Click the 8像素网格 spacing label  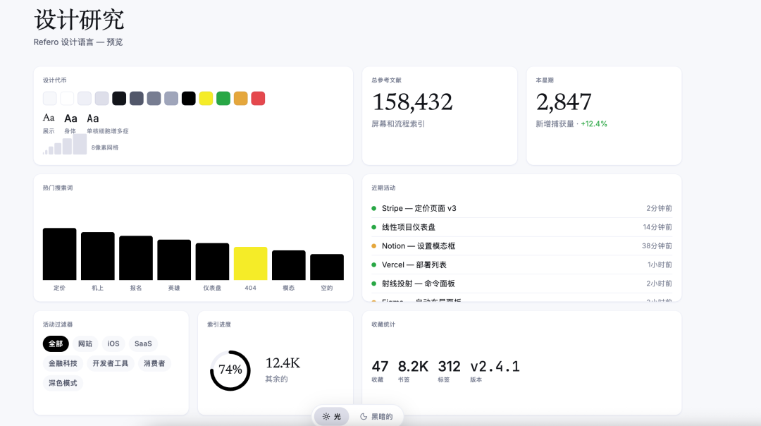pyautogui.click(x=105, y=147)
